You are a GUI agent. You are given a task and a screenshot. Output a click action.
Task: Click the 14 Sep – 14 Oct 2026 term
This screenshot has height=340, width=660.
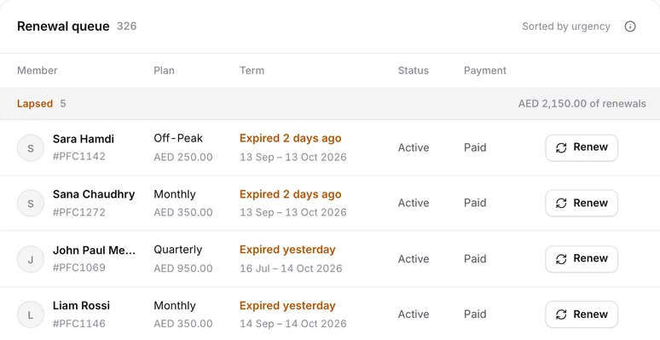tap(293, 324)
